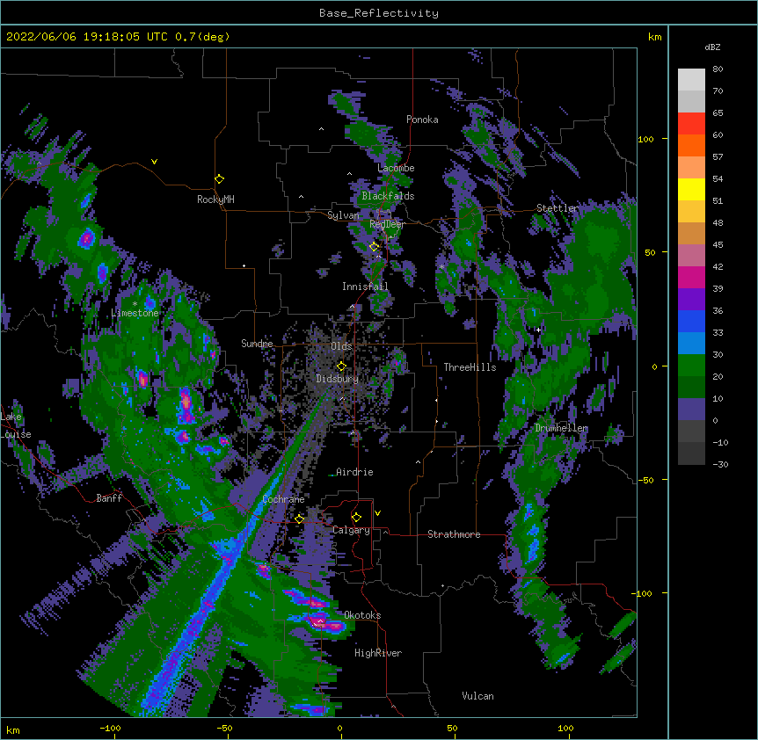Click the Sundre label
This screenshot has width=758, height=740.
pos(257,344)
